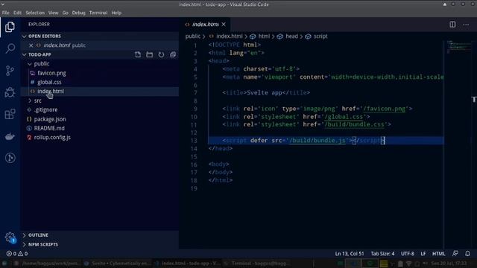Open the View menu
This screenshot has width=477, height=268.
click(x=53, y=13)
